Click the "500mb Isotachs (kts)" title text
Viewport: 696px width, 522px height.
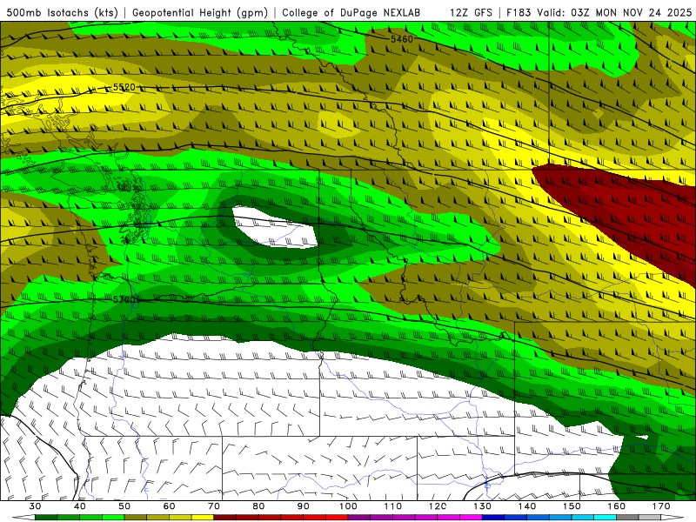pos(63,12)
